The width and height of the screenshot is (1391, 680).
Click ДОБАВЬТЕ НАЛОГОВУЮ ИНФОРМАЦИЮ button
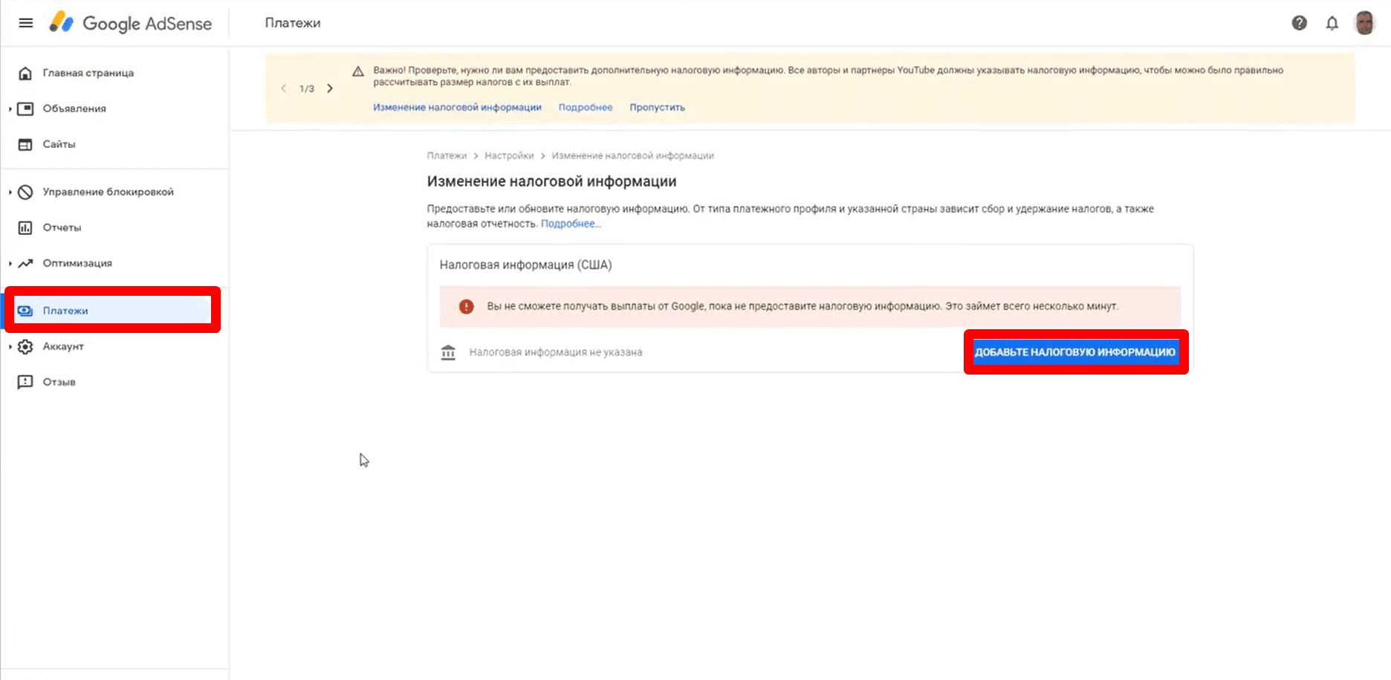[1075, 352]
